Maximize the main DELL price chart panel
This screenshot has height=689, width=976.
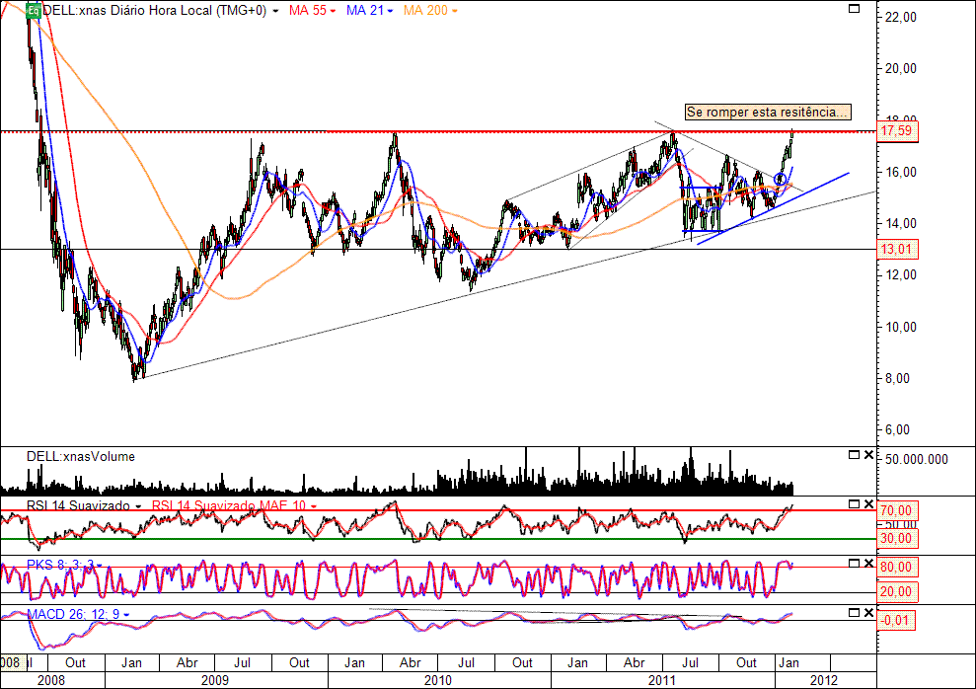tap(854, 9)
